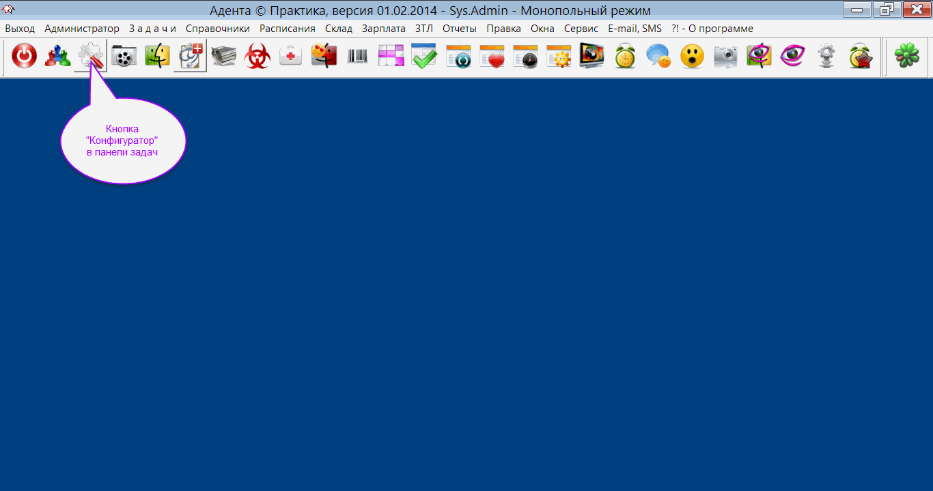Click the red biohazard icon
This screenshot has width=933, height=491.
257,57
